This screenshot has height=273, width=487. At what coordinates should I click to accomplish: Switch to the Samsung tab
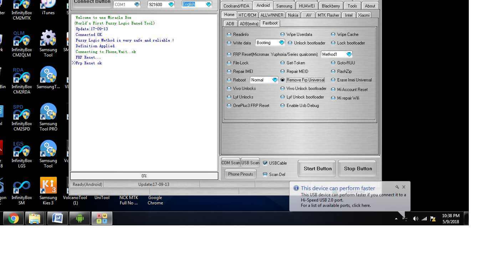tap(284, 6)
